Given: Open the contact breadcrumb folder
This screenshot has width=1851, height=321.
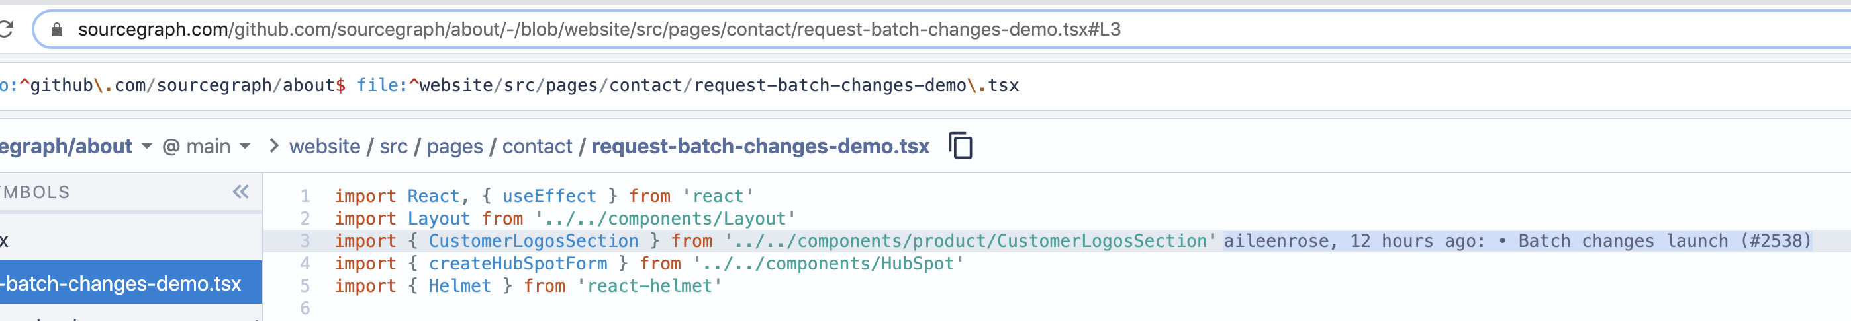Looking at the screenshot, I should point(537,146).
